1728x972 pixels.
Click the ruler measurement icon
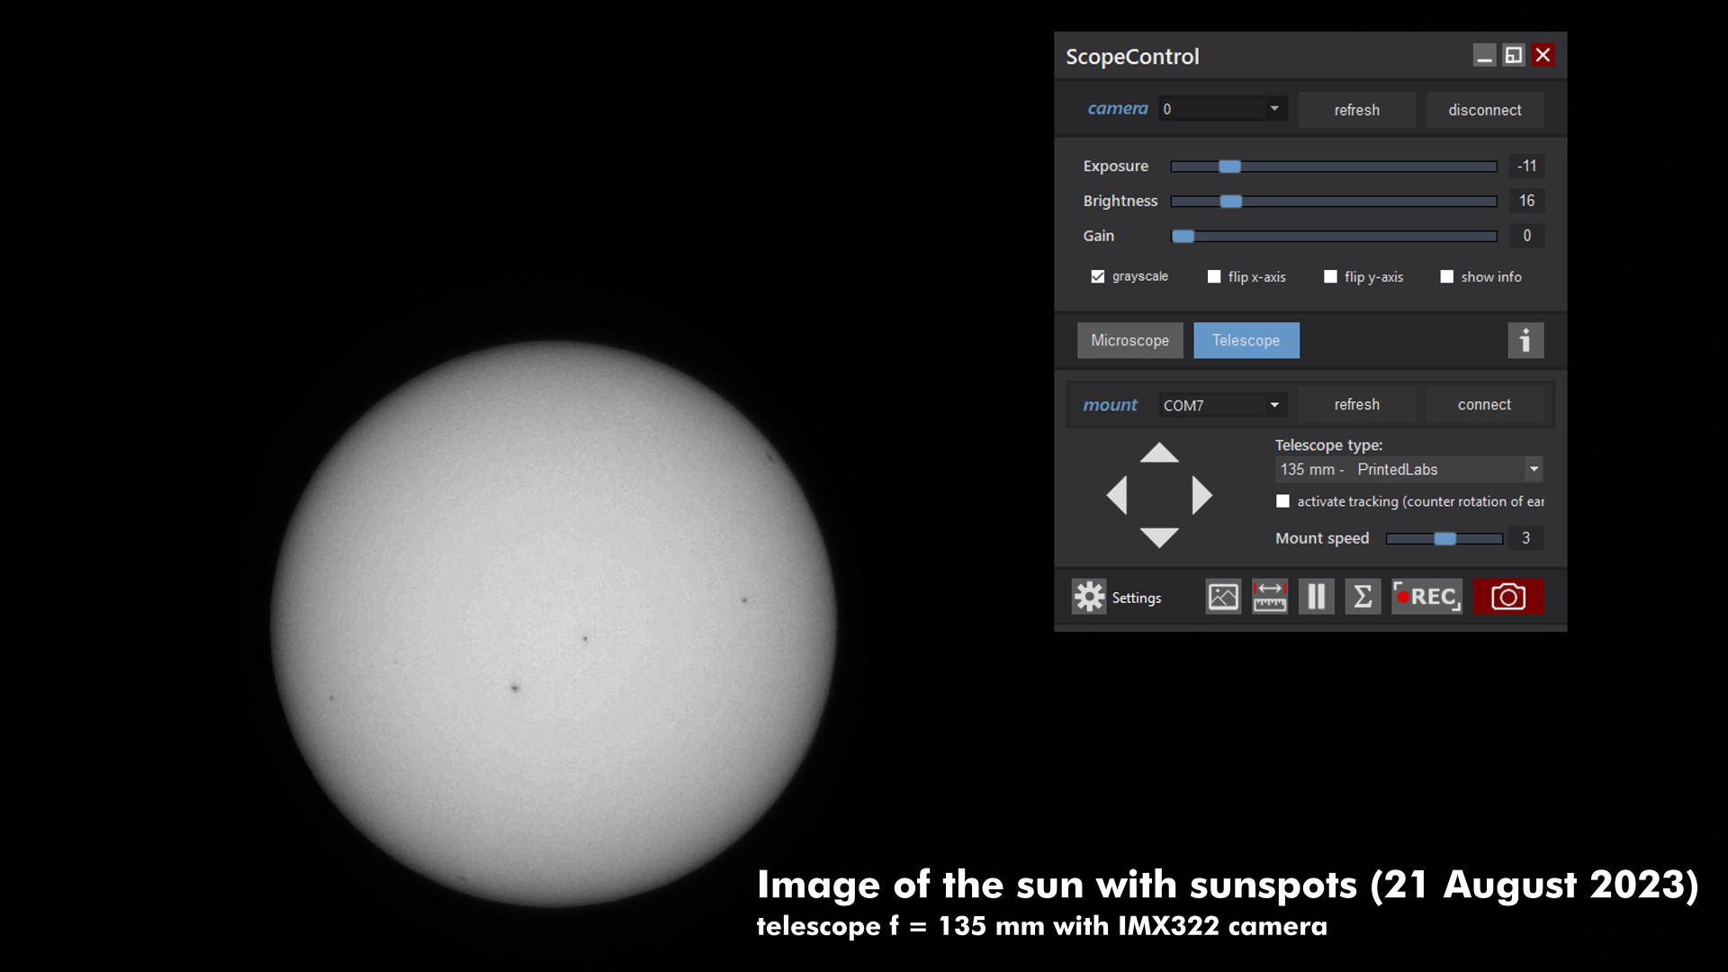coord(1269,597)
